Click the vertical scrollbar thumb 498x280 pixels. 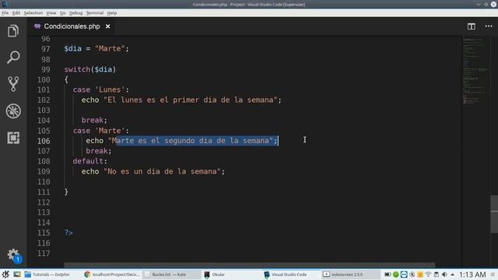tap(494, 215)
